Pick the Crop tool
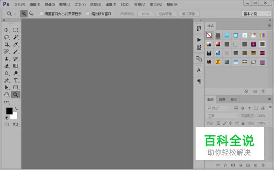The height and width of the screenshot is (170, 274). click(x=6, y=44)
